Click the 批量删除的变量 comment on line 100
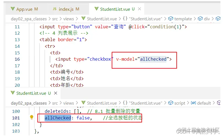Viewport: 224px width, 137px height. pos(123,111)
